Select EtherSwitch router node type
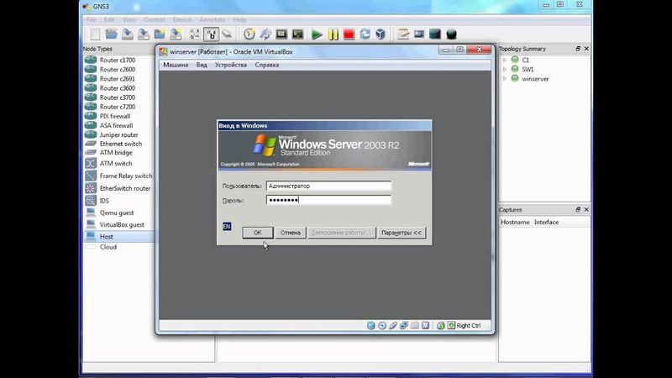Screen dimensions: 672x378 point(124,188)
